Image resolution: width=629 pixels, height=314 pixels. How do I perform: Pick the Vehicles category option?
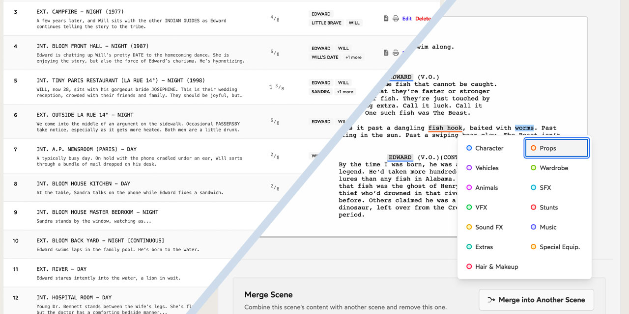[x=486, y=168]
